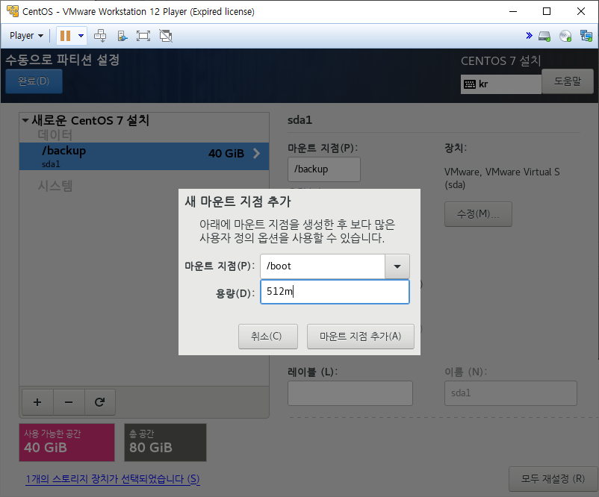This screenshot has height=497, width=599.
Task: Click the 모두 재설정(R) reset button
Action: coord(553,478)
